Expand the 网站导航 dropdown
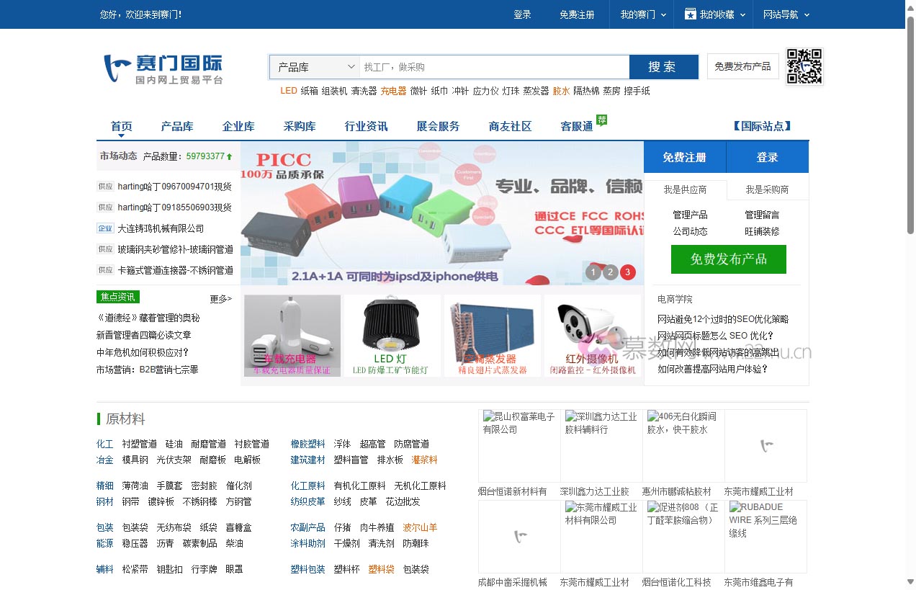Image resolution: width=916 pixels, height=590 pixels. click(786, 14)
